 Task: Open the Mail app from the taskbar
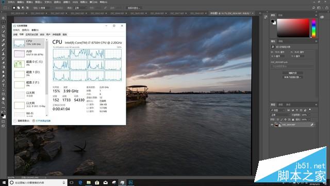coord(105,182)
